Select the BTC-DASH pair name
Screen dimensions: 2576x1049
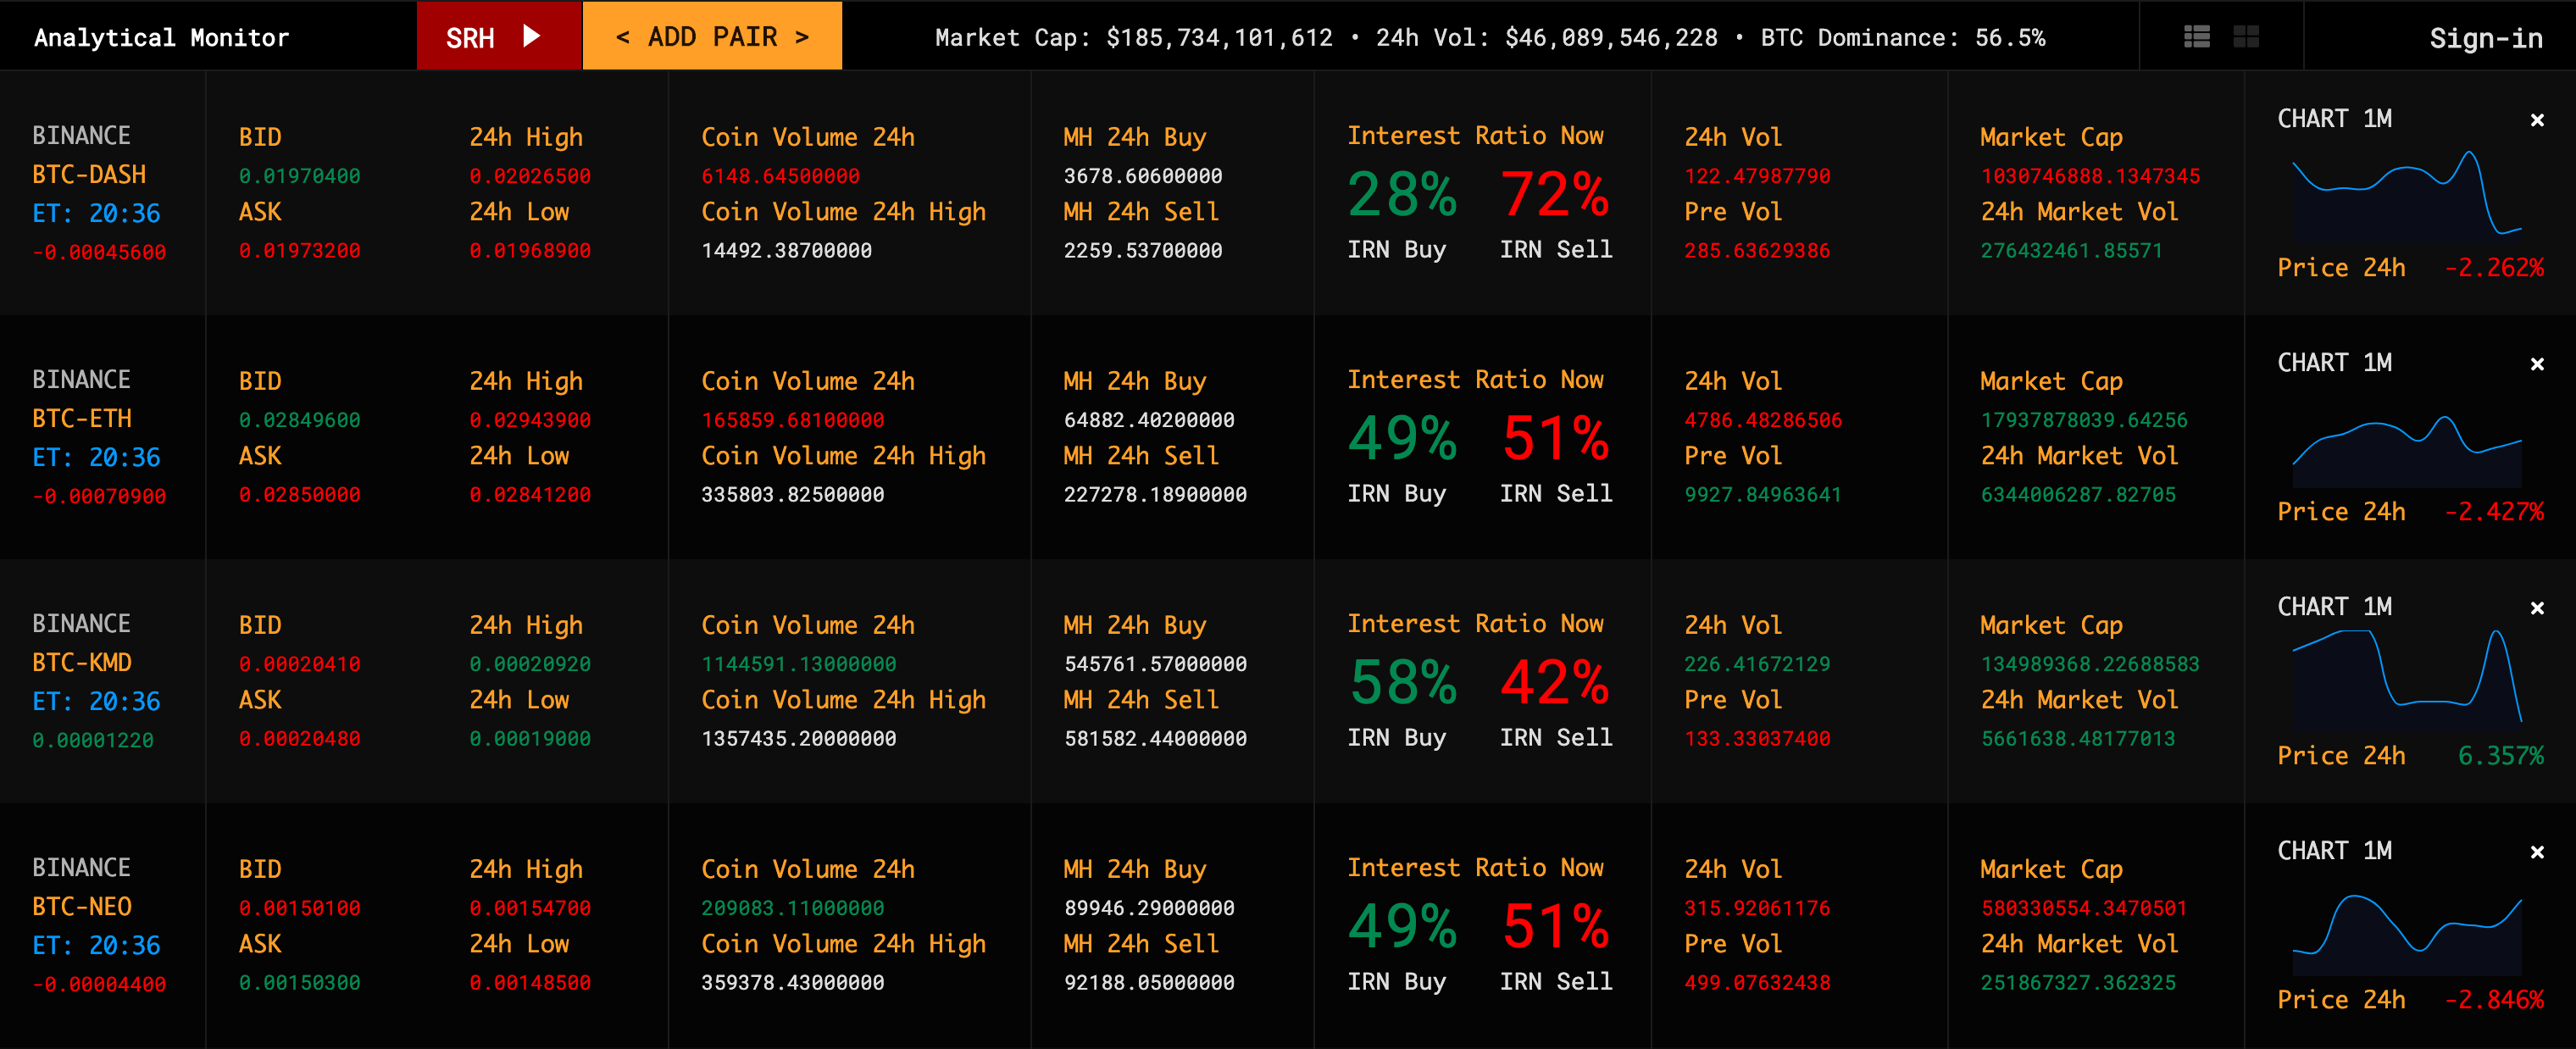[89, 174]
